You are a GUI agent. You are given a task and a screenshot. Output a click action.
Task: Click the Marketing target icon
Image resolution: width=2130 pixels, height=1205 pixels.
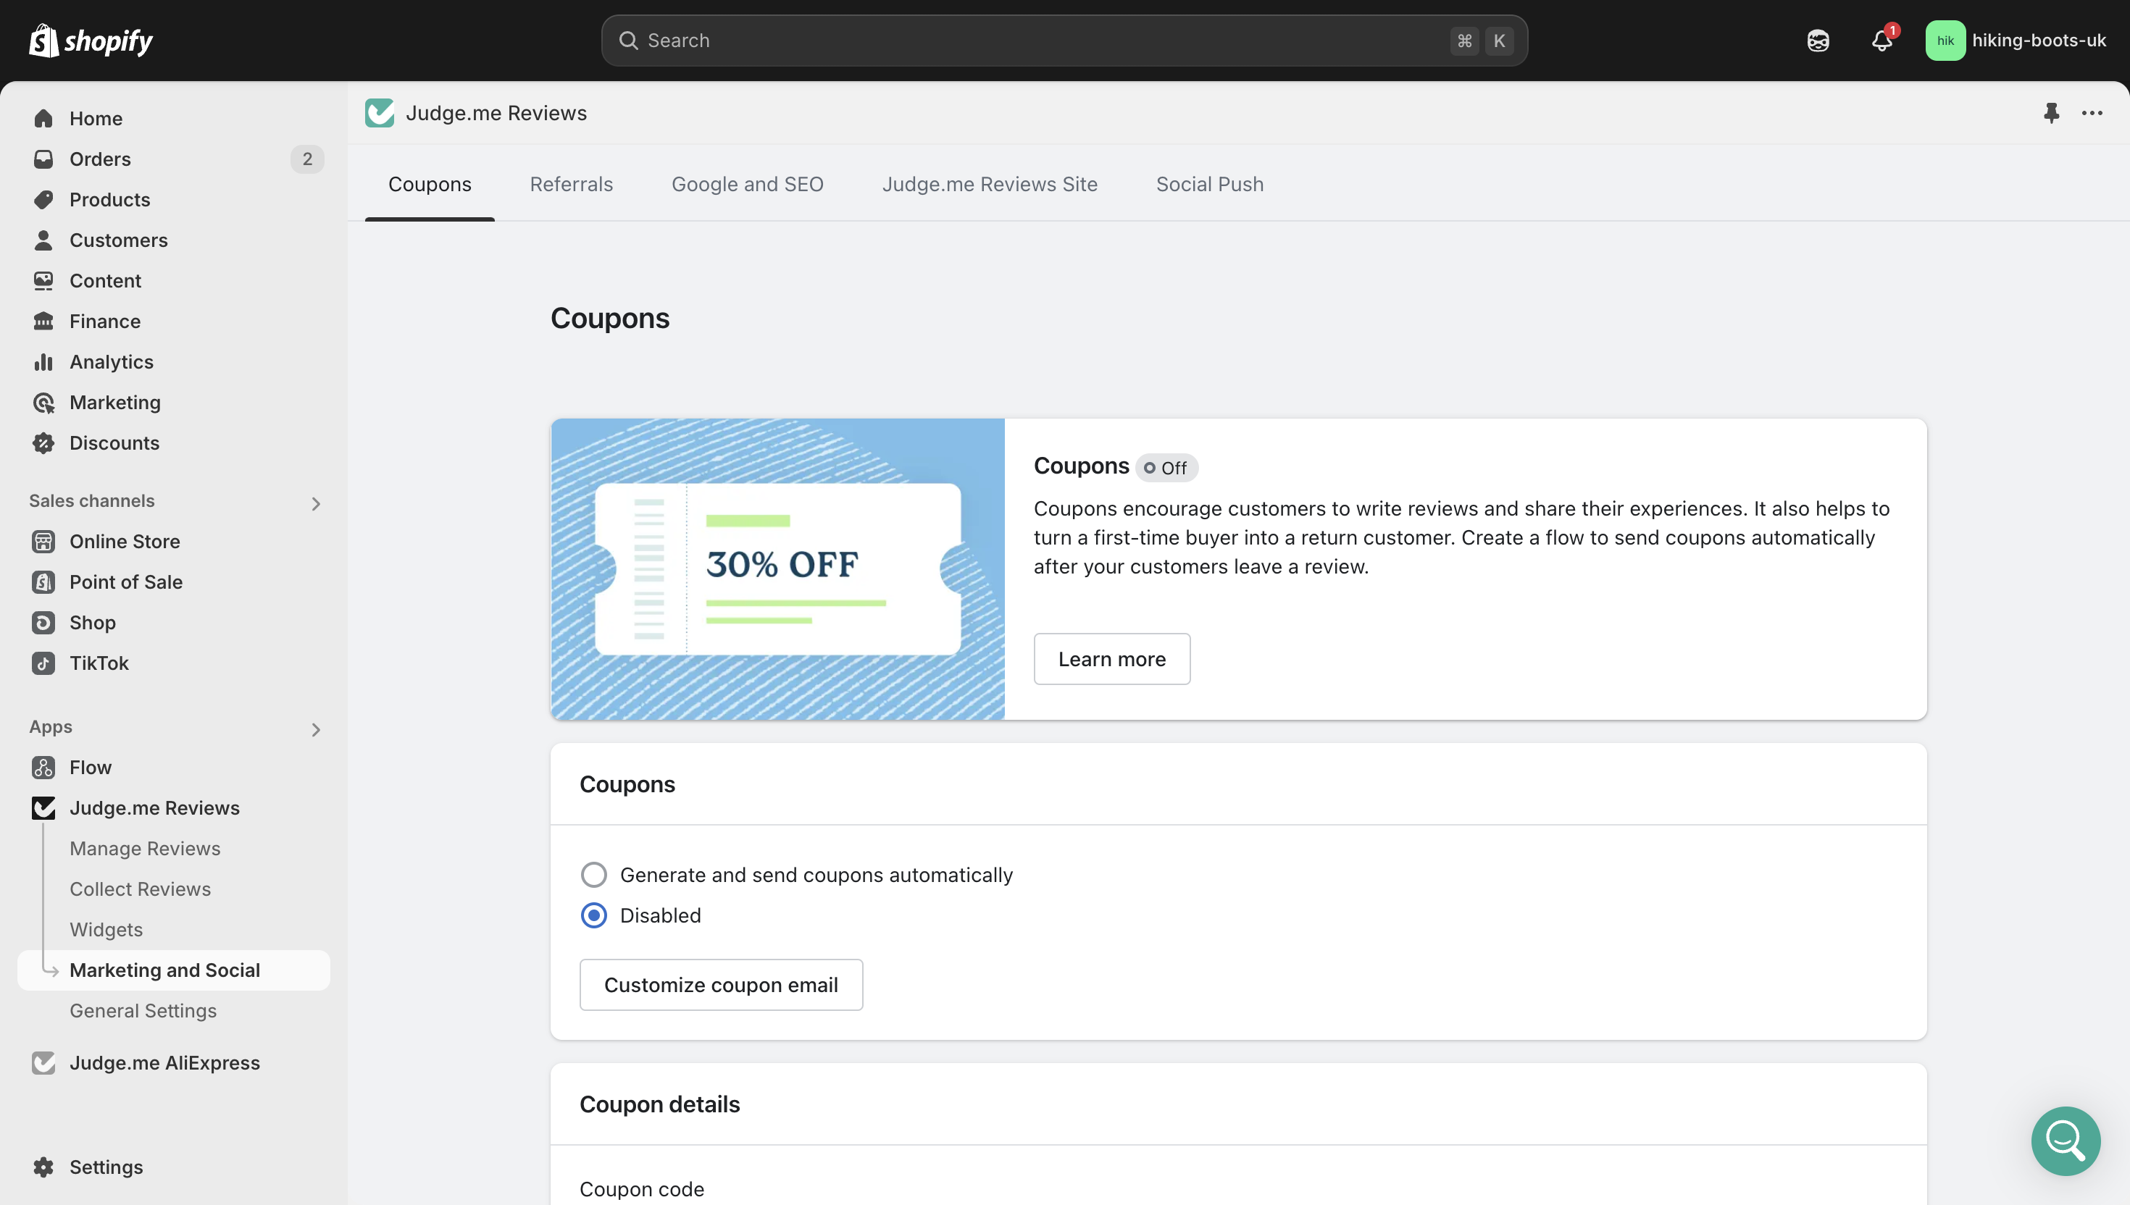tap(44, 402)
